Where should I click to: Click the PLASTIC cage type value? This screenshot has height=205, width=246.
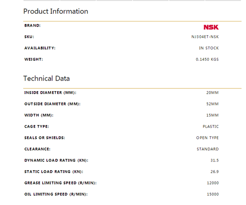pos(211,127)
